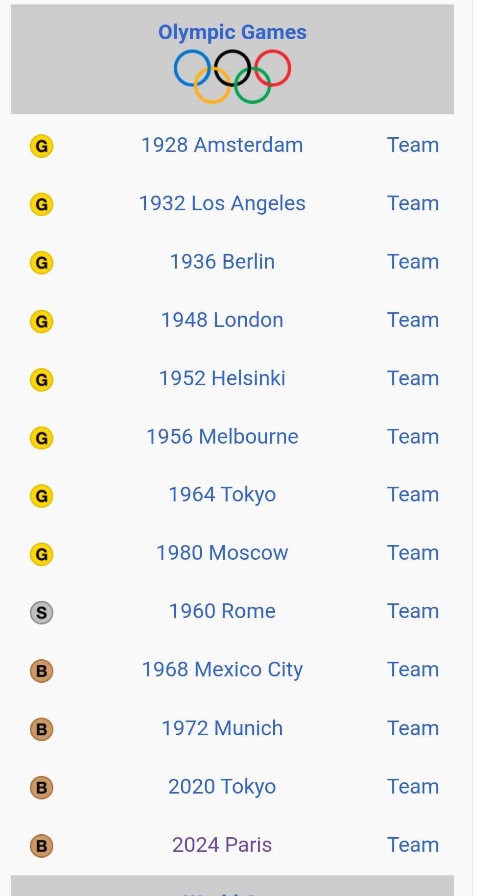This screenshot has width=489, height=896.
Task: Click the gold medal icon beside 1980 Moscow
Action: pos(42,554)
